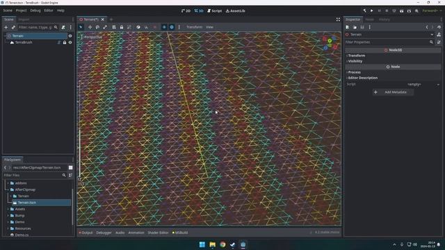Switch to the History dock tab
This screenshot has height=250, width=445.
coord(384,19)
